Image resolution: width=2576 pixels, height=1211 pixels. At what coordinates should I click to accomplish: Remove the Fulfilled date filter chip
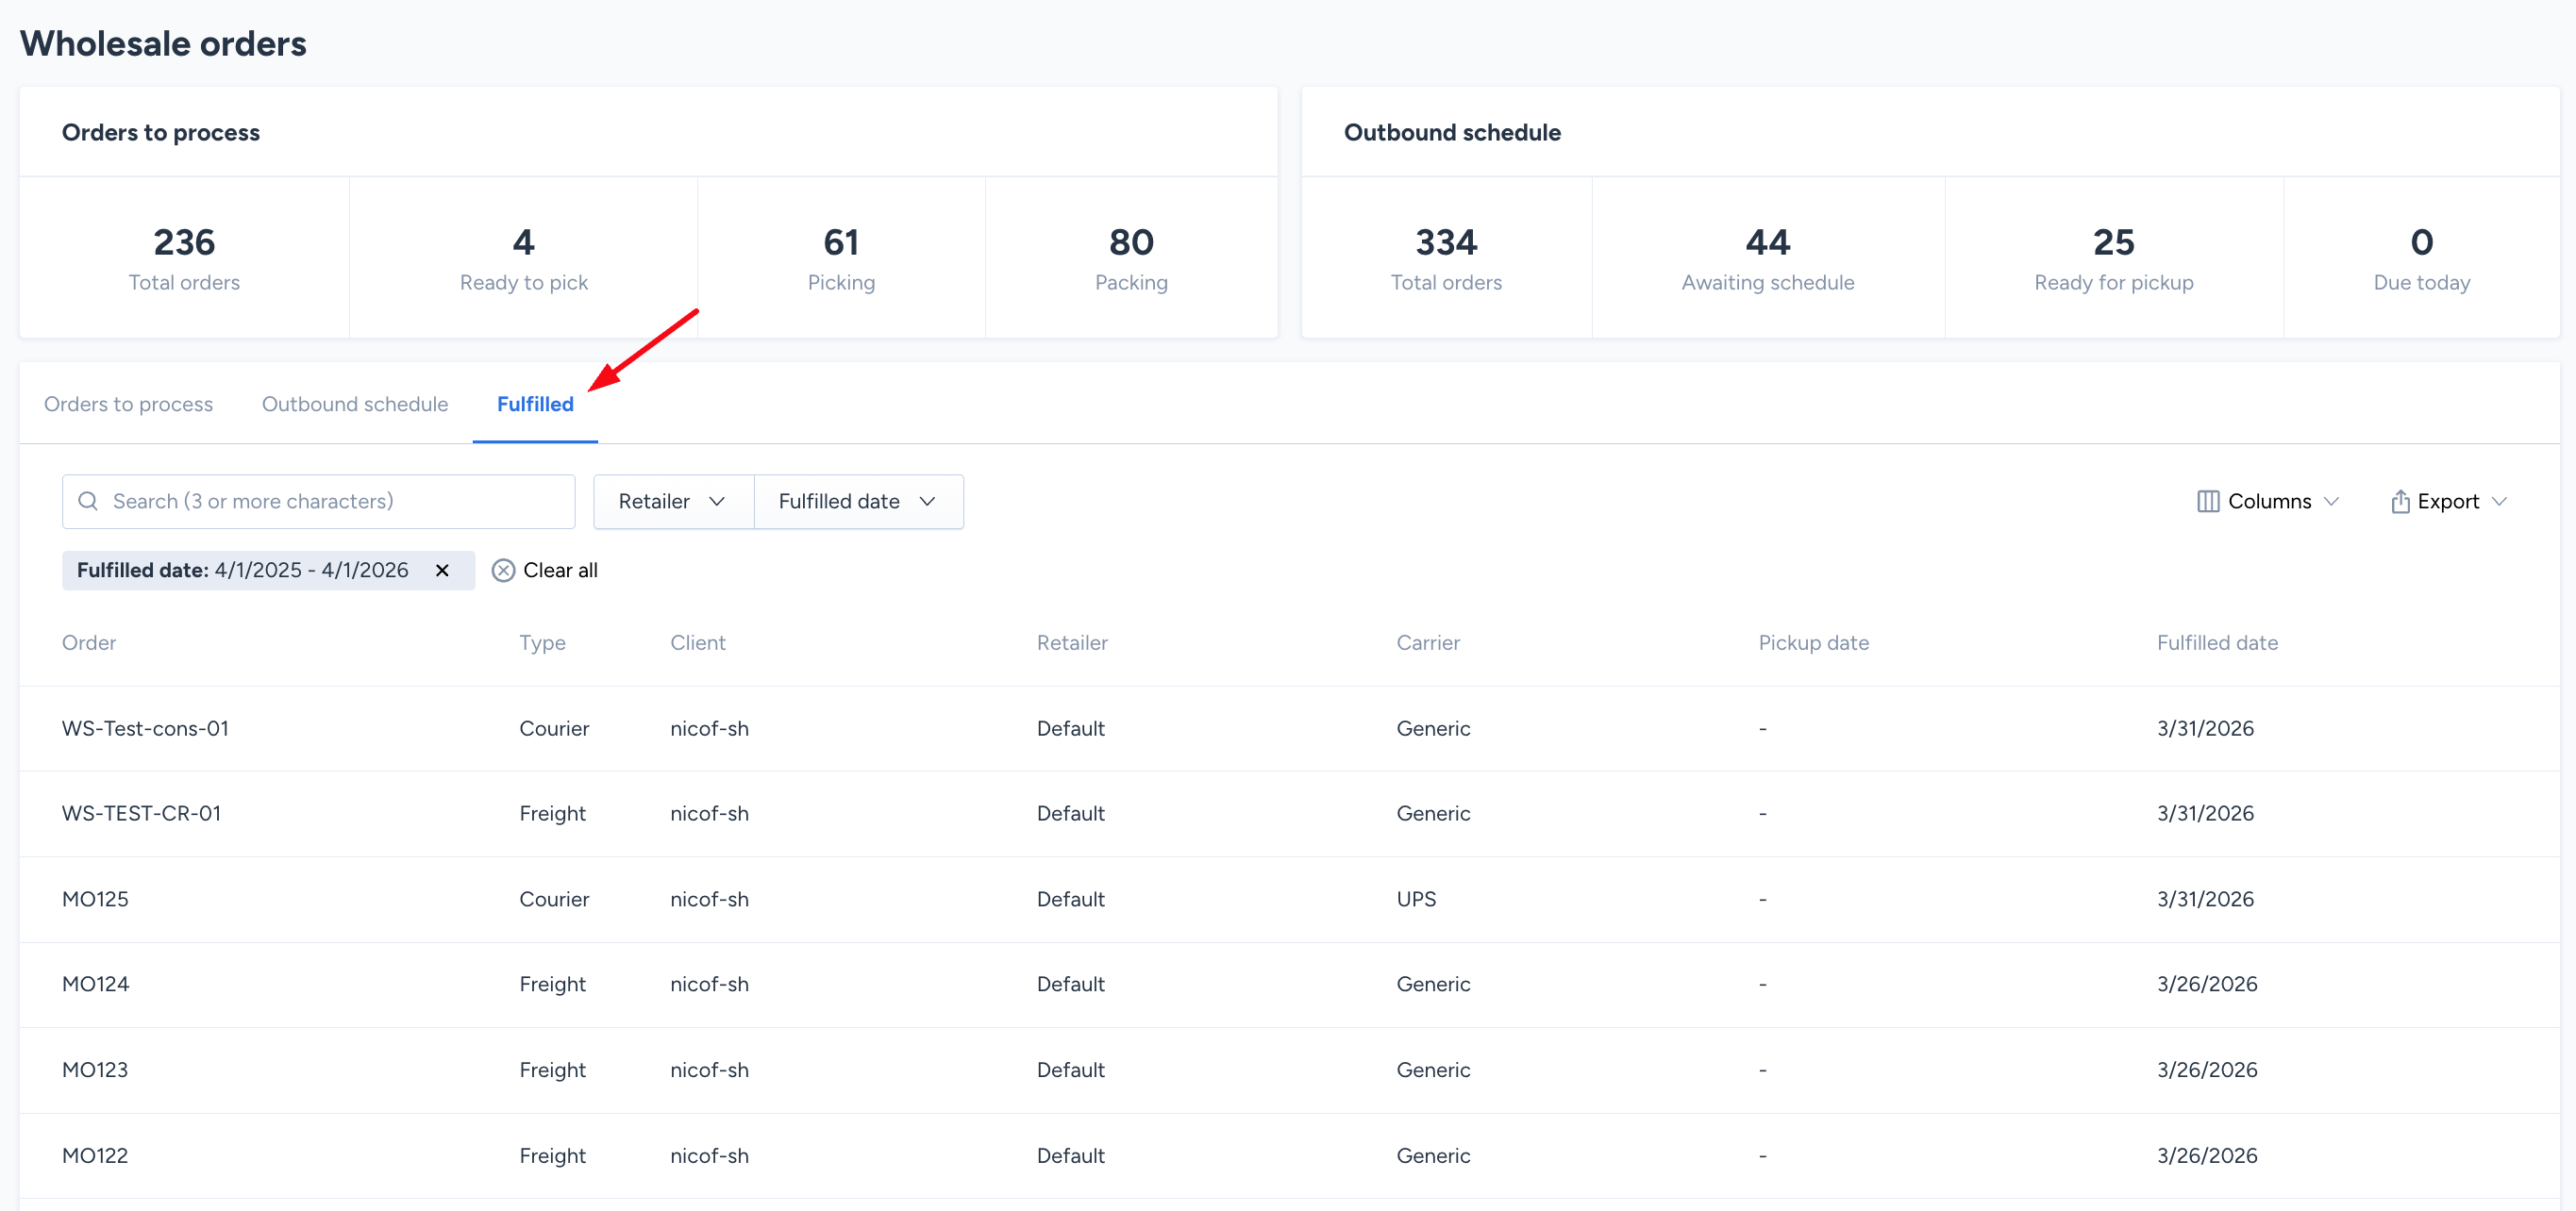pos(442,570)
